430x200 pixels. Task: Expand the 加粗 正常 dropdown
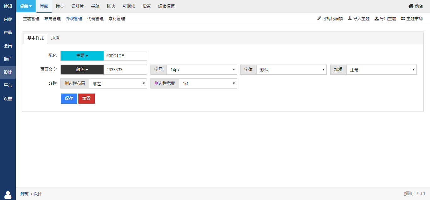tap(381, 70)
